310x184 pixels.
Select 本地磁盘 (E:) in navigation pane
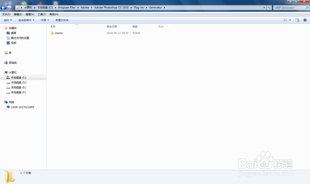pos(18,87)
